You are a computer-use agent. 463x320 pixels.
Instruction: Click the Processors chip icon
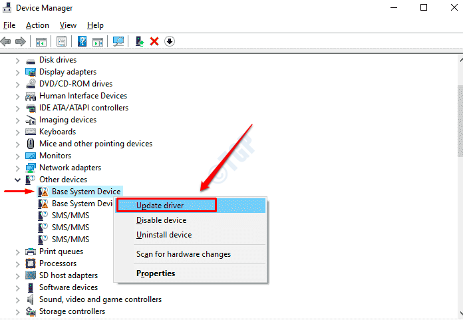pos(31,263)
